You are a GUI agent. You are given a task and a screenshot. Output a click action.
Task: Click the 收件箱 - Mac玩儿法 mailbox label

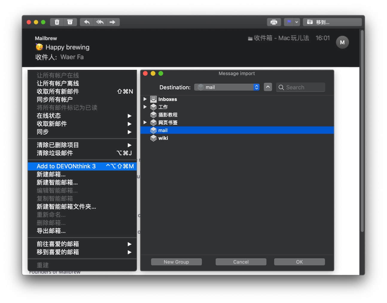281,38
